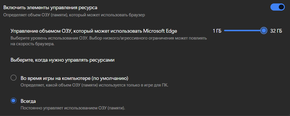The width and height of the screenshot is (290, 116).
Task: Click the 'на скорость браузера.' description line
Action: [33, 44]
